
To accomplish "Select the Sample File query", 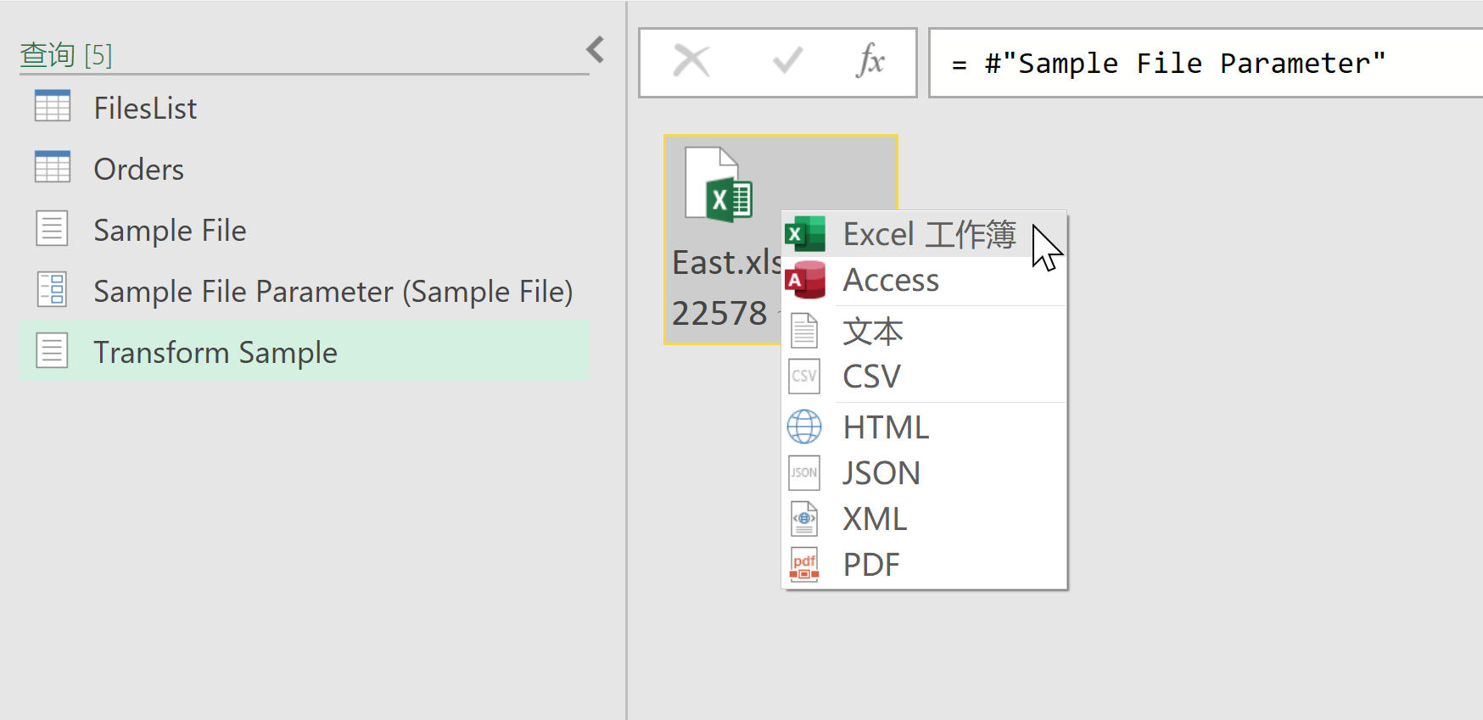I will 305,230.
